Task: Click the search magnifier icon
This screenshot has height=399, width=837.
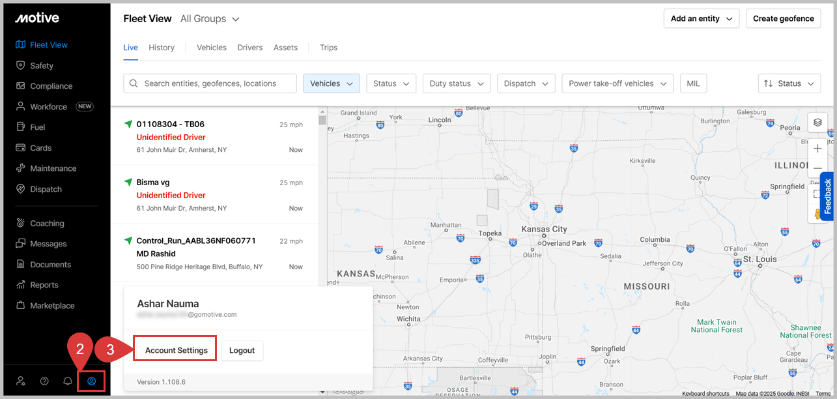Action: pos(134,83)
